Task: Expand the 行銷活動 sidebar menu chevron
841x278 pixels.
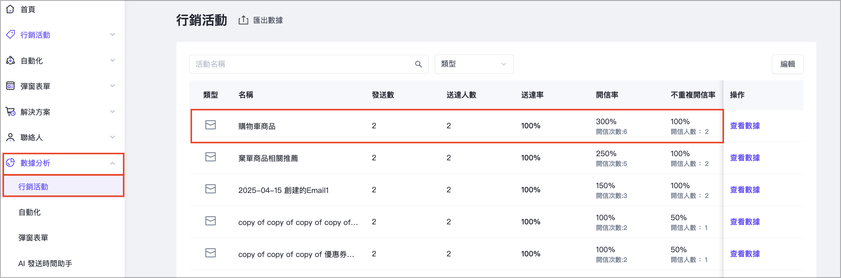Action: 113,35
